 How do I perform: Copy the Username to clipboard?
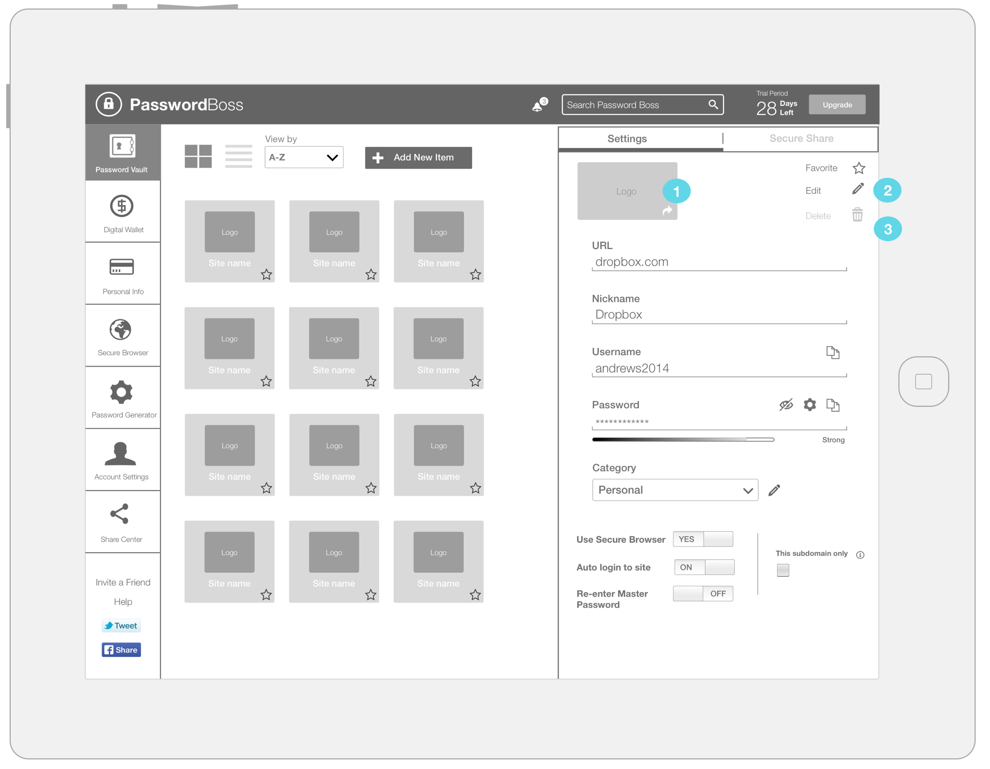(x=833, y=353)
